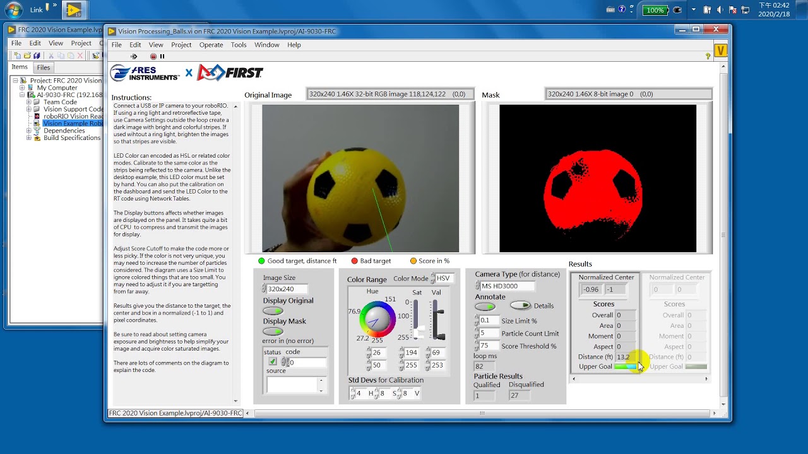Click the Score Threshold % field with 75
The height and width of the screenshot is (454, 808).
pyautogui.click(x=489, y=346)
